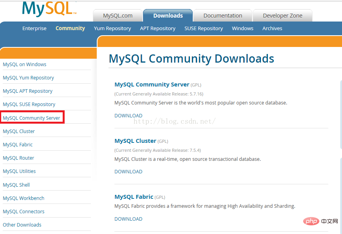Open MySQL SUSE Repository sidebar link
Viewport: 342px width, 234px height.
(x=29, y=104)
